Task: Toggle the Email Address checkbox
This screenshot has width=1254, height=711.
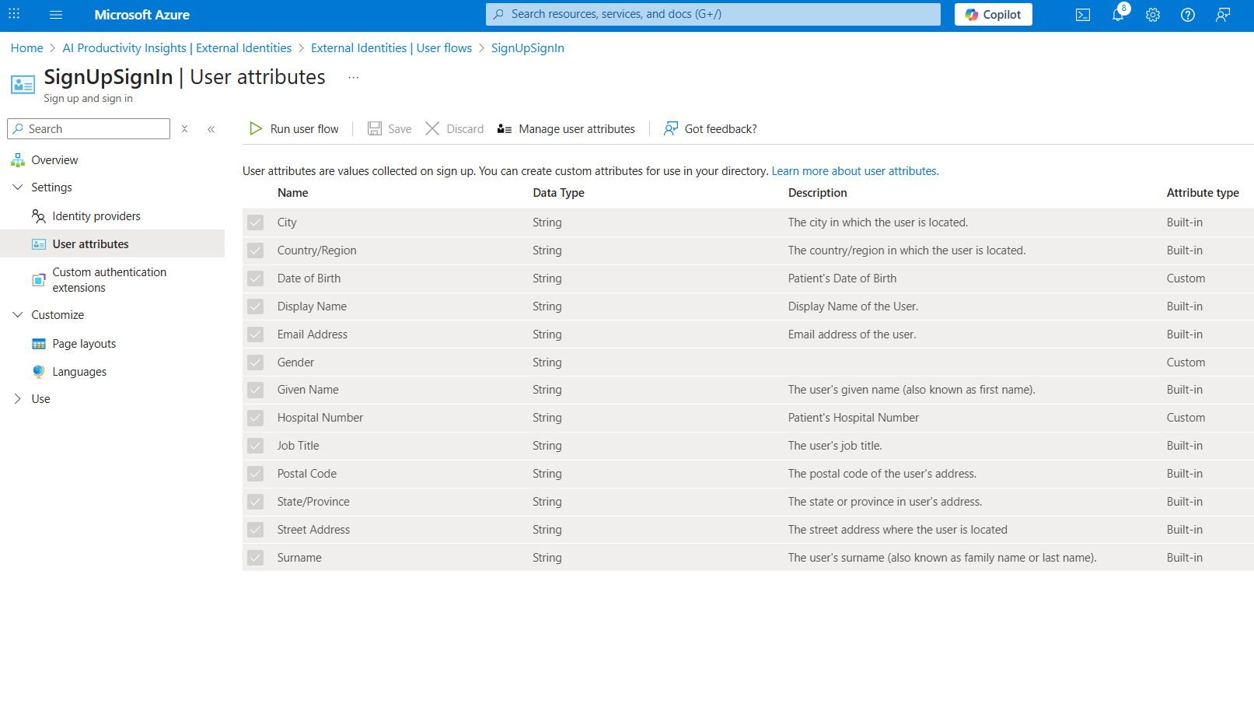Action: pyautogui.click(x=256, y=334)
